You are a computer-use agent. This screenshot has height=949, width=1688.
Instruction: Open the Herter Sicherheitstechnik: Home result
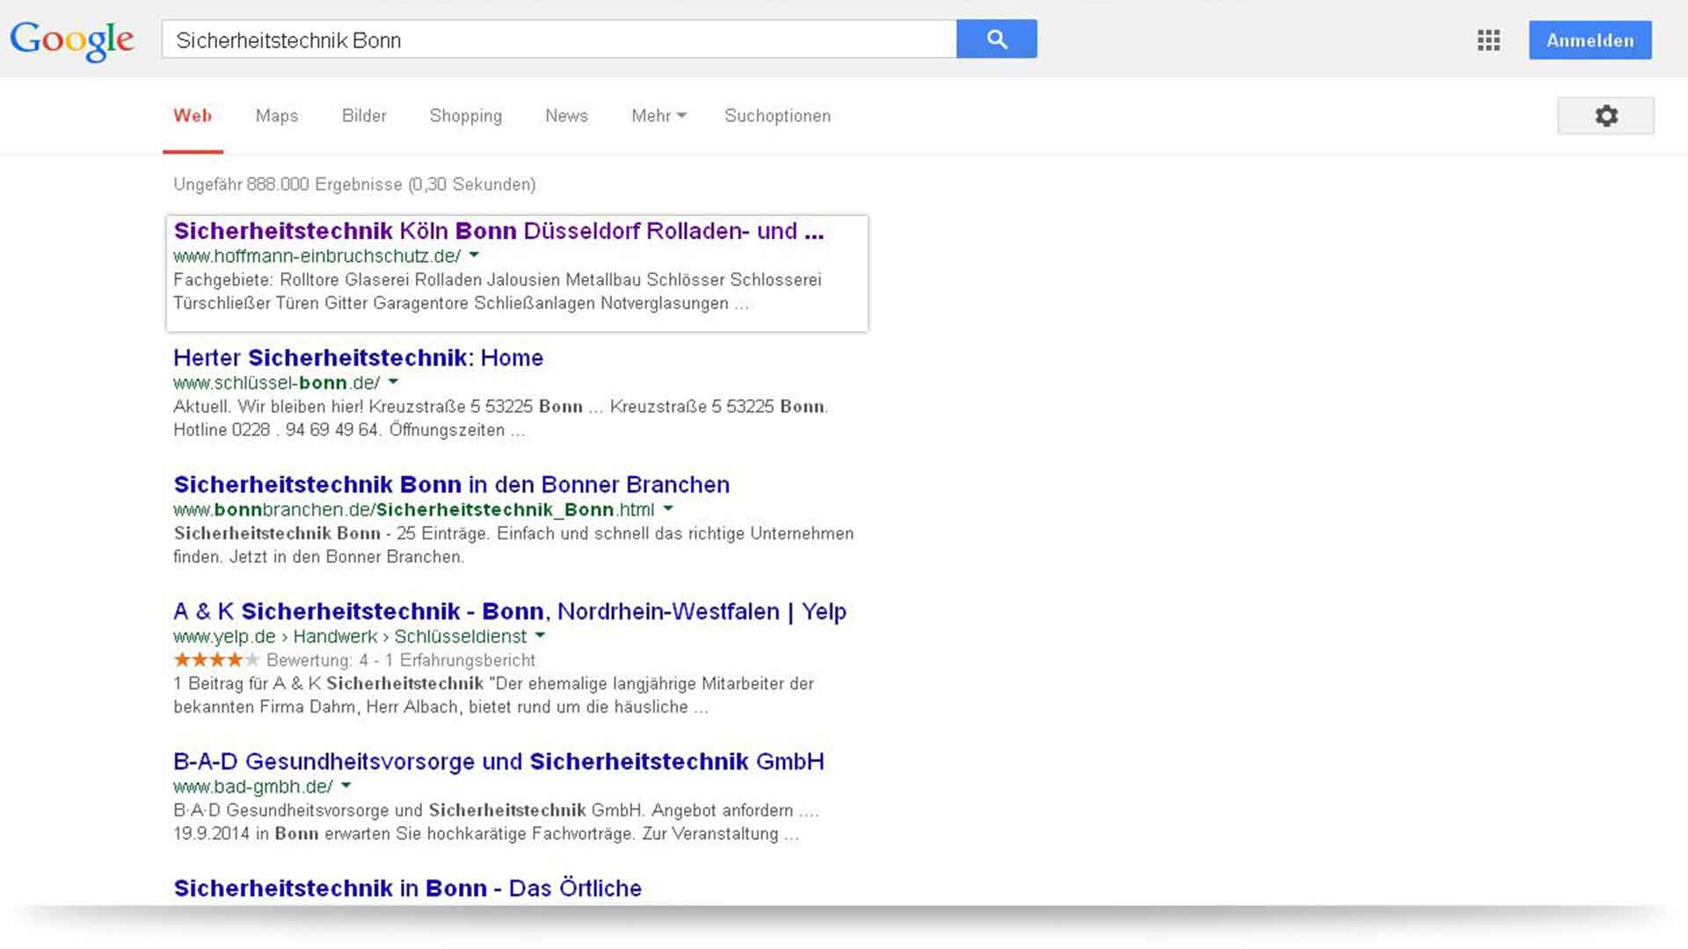click(x=358, y=358)
